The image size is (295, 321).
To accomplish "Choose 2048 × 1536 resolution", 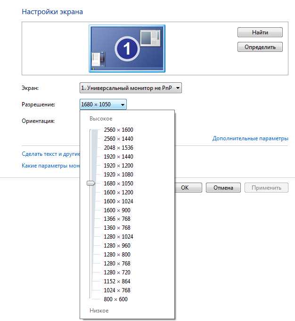I will pyautogui.click(x=118, y=148).
